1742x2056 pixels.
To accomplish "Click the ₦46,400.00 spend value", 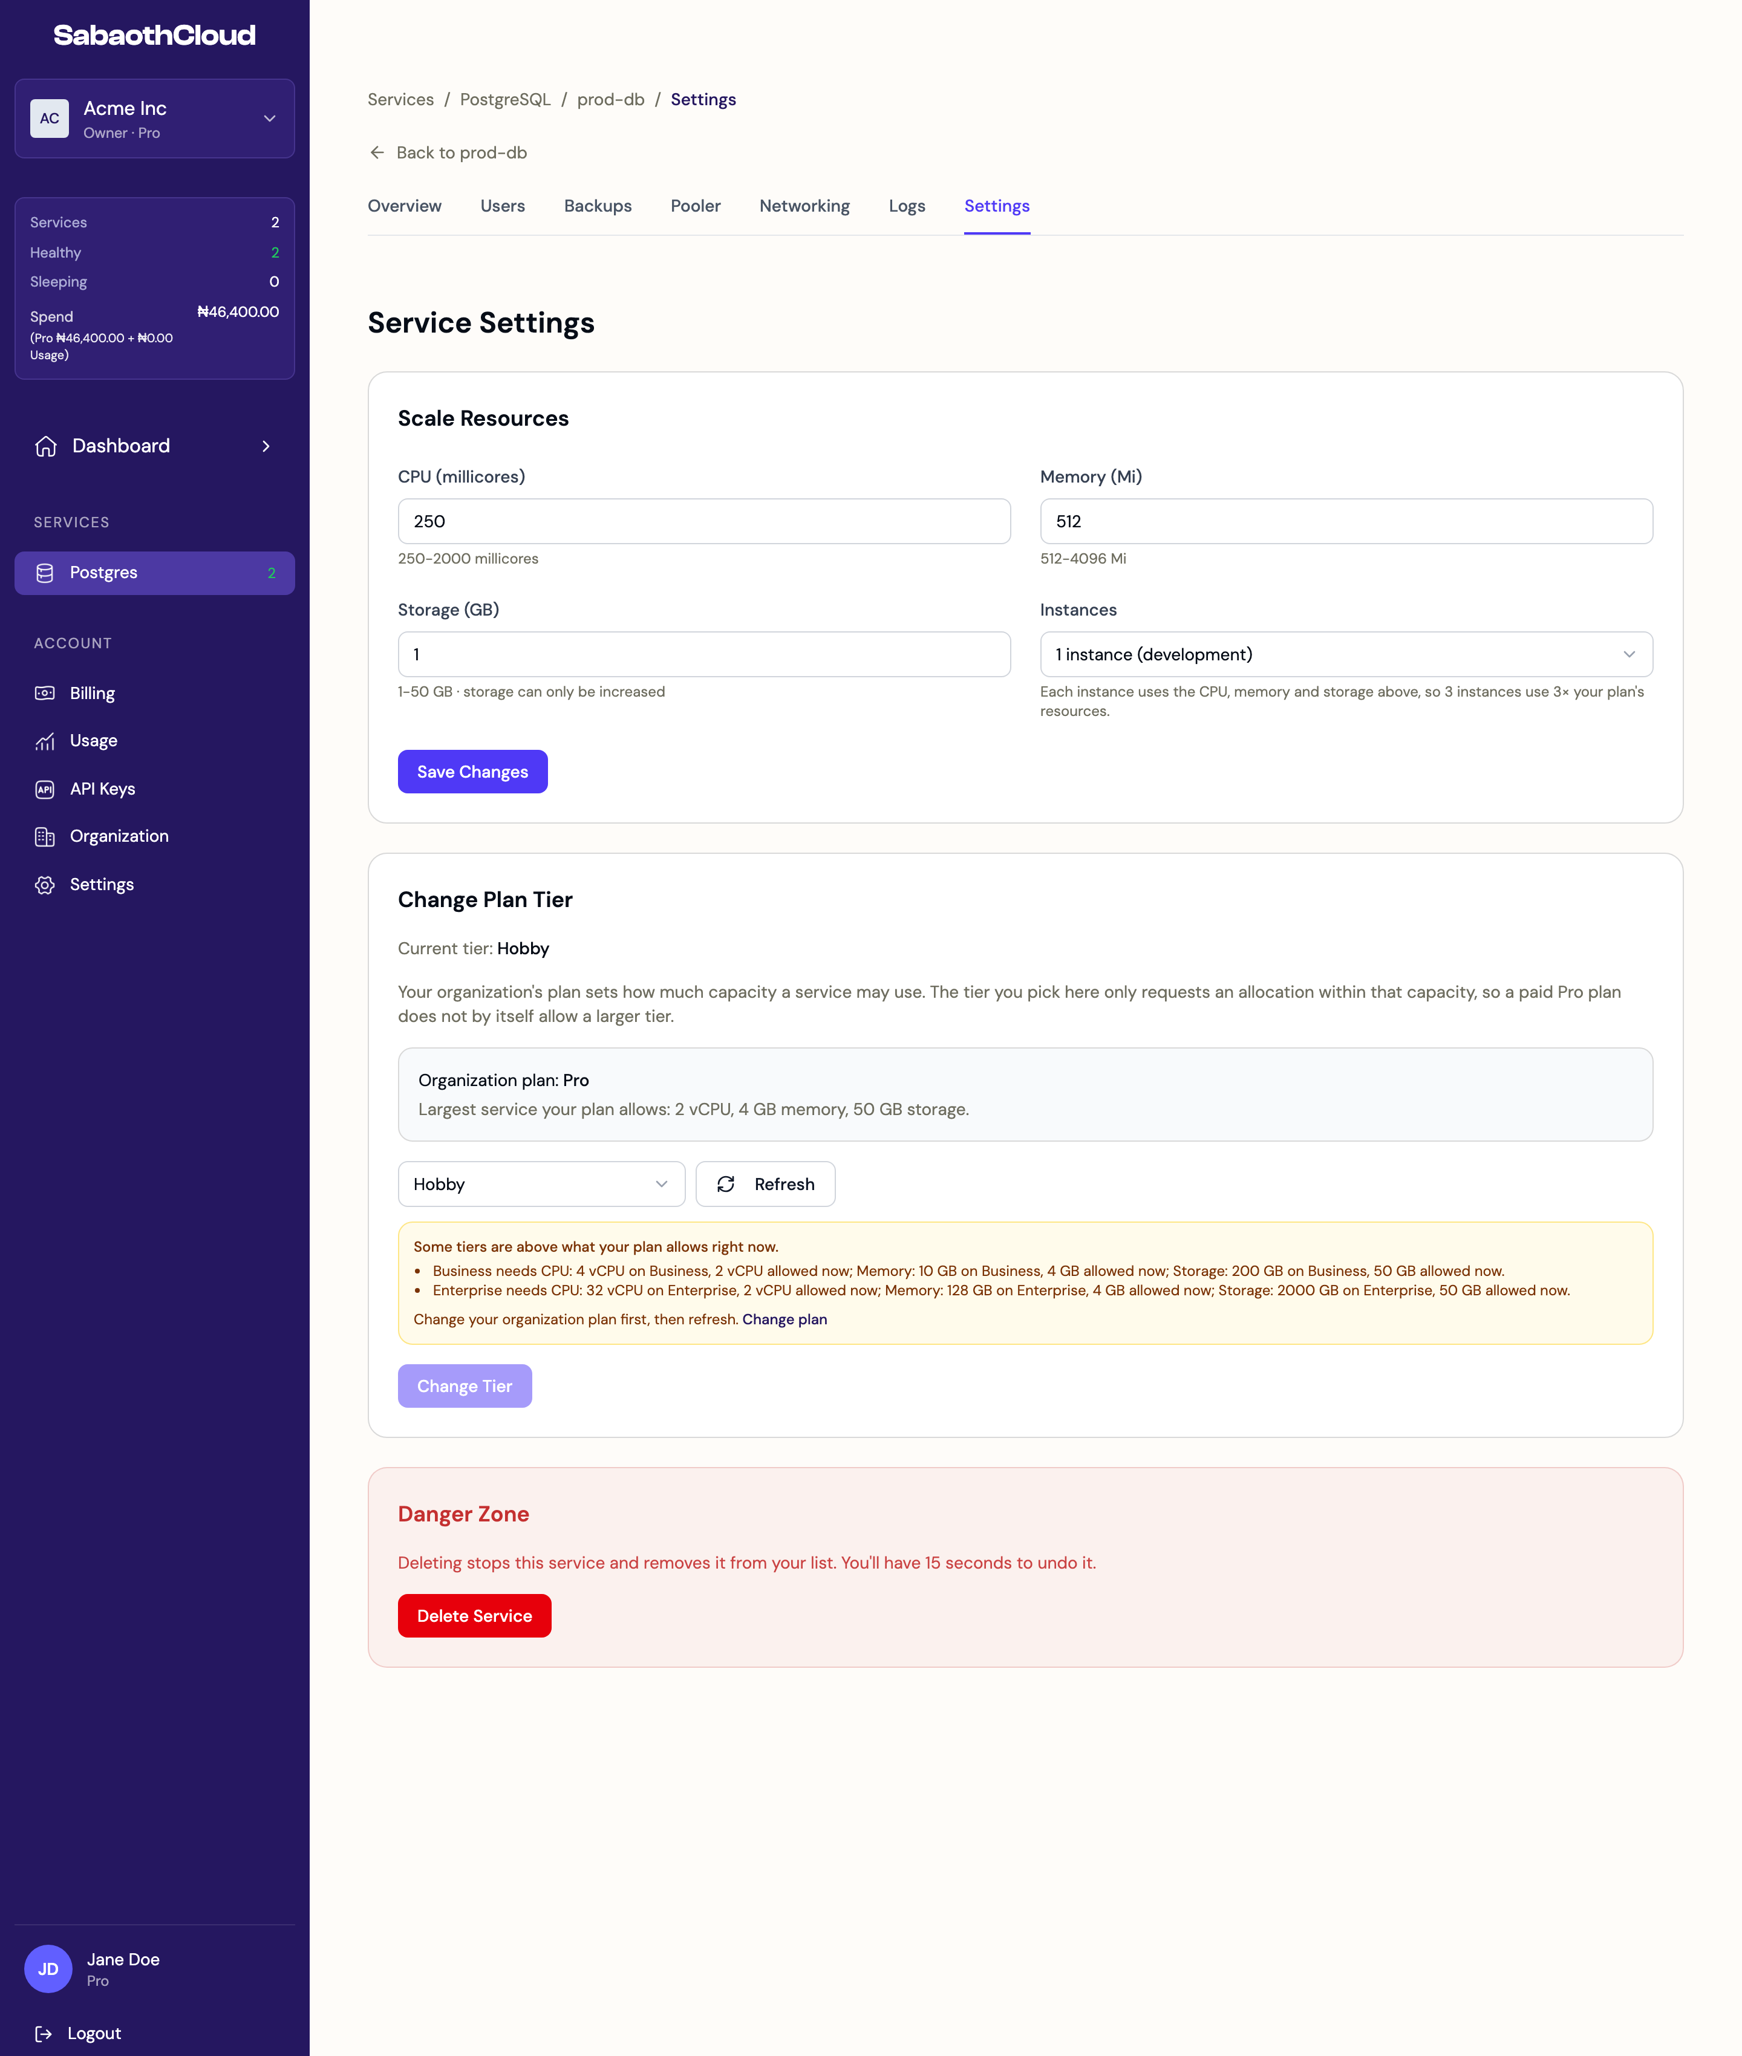I will (238, 312).
